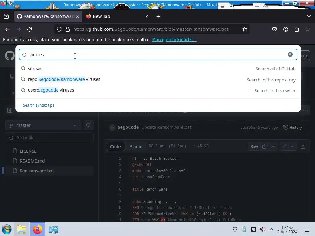Edit this file with the pencil icon
Image resolution: width=315 pixels, height=236 pixels.
(284, 146)
